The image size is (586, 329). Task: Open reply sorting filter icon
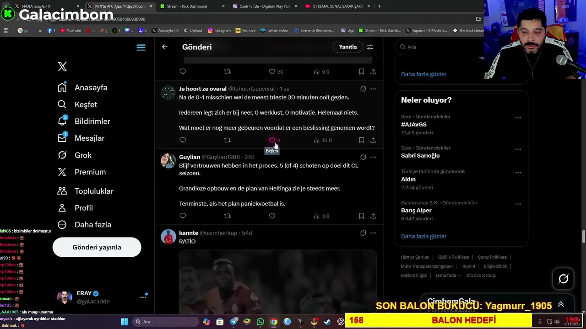pos(370,47)
